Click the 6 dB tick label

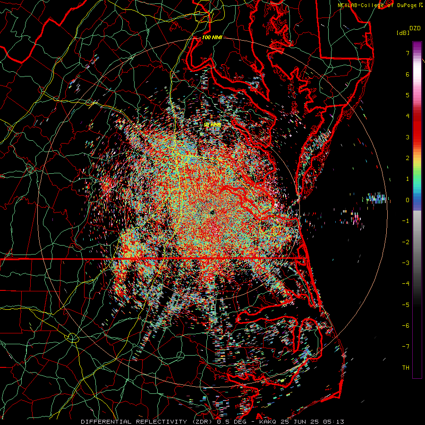coord(408,74)
